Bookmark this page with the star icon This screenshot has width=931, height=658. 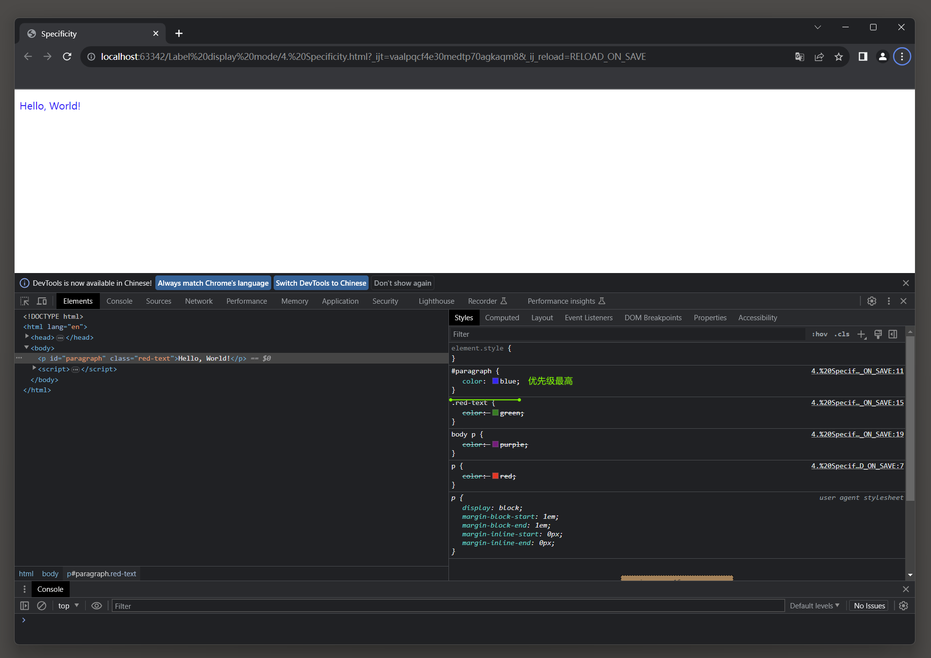[x=838, y=57]
